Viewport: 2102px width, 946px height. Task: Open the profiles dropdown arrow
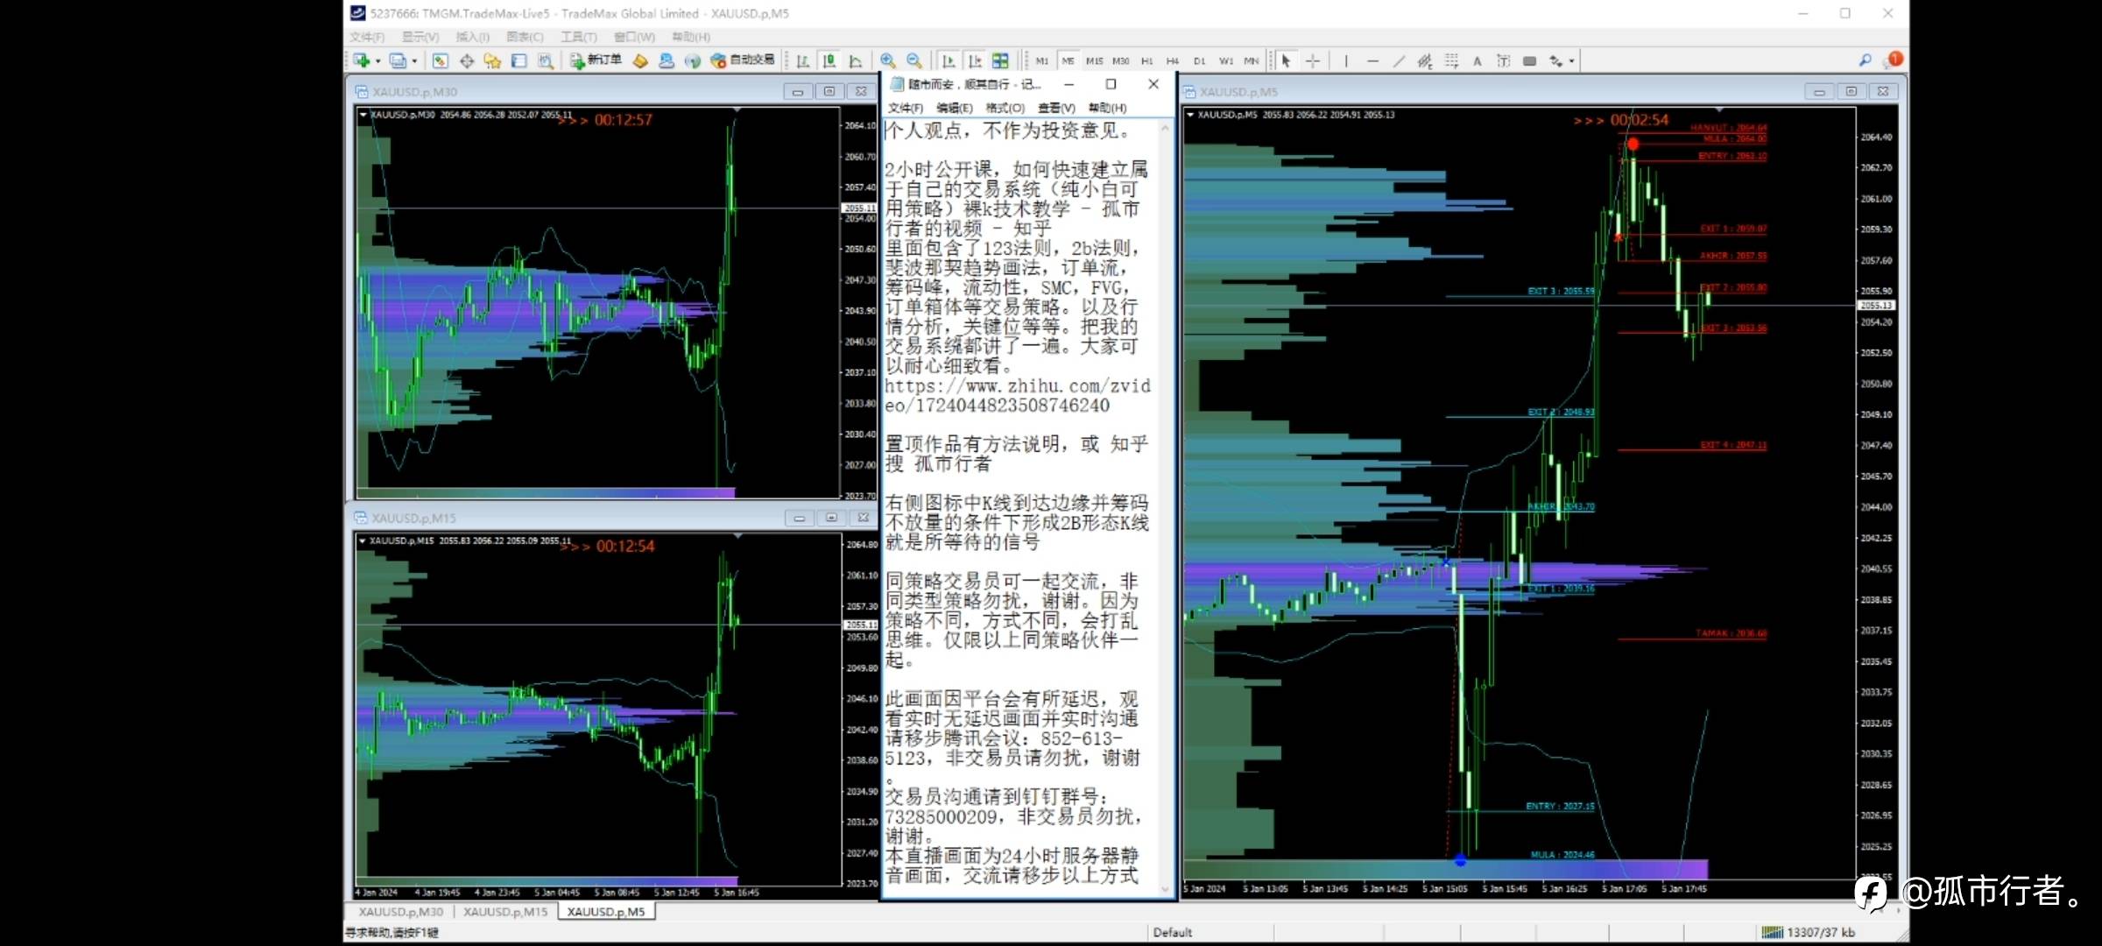[414, 61]
